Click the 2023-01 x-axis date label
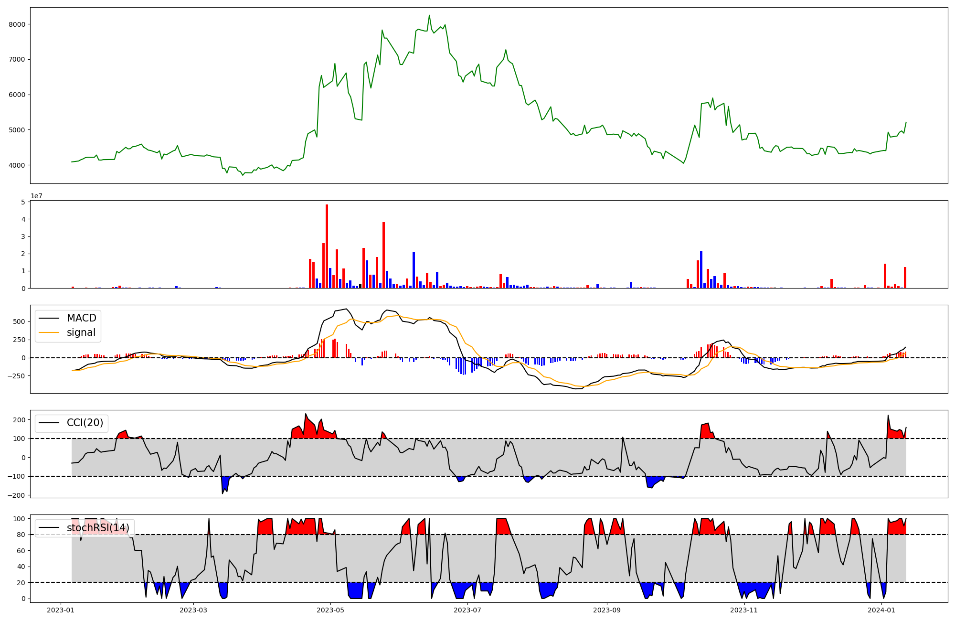Image resolution: width=955 pixels, height=621 pixels. [x=61, y=610]
